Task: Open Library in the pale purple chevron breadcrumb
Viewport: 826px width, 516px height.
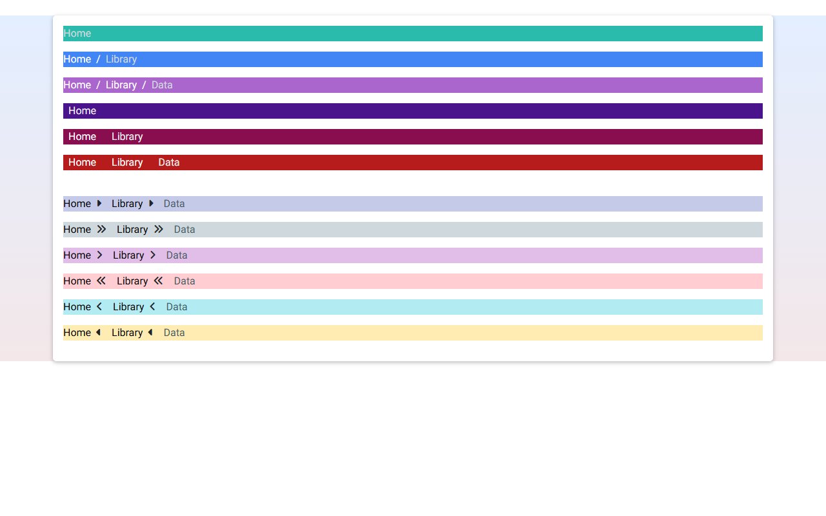Action: coord(128,255)
